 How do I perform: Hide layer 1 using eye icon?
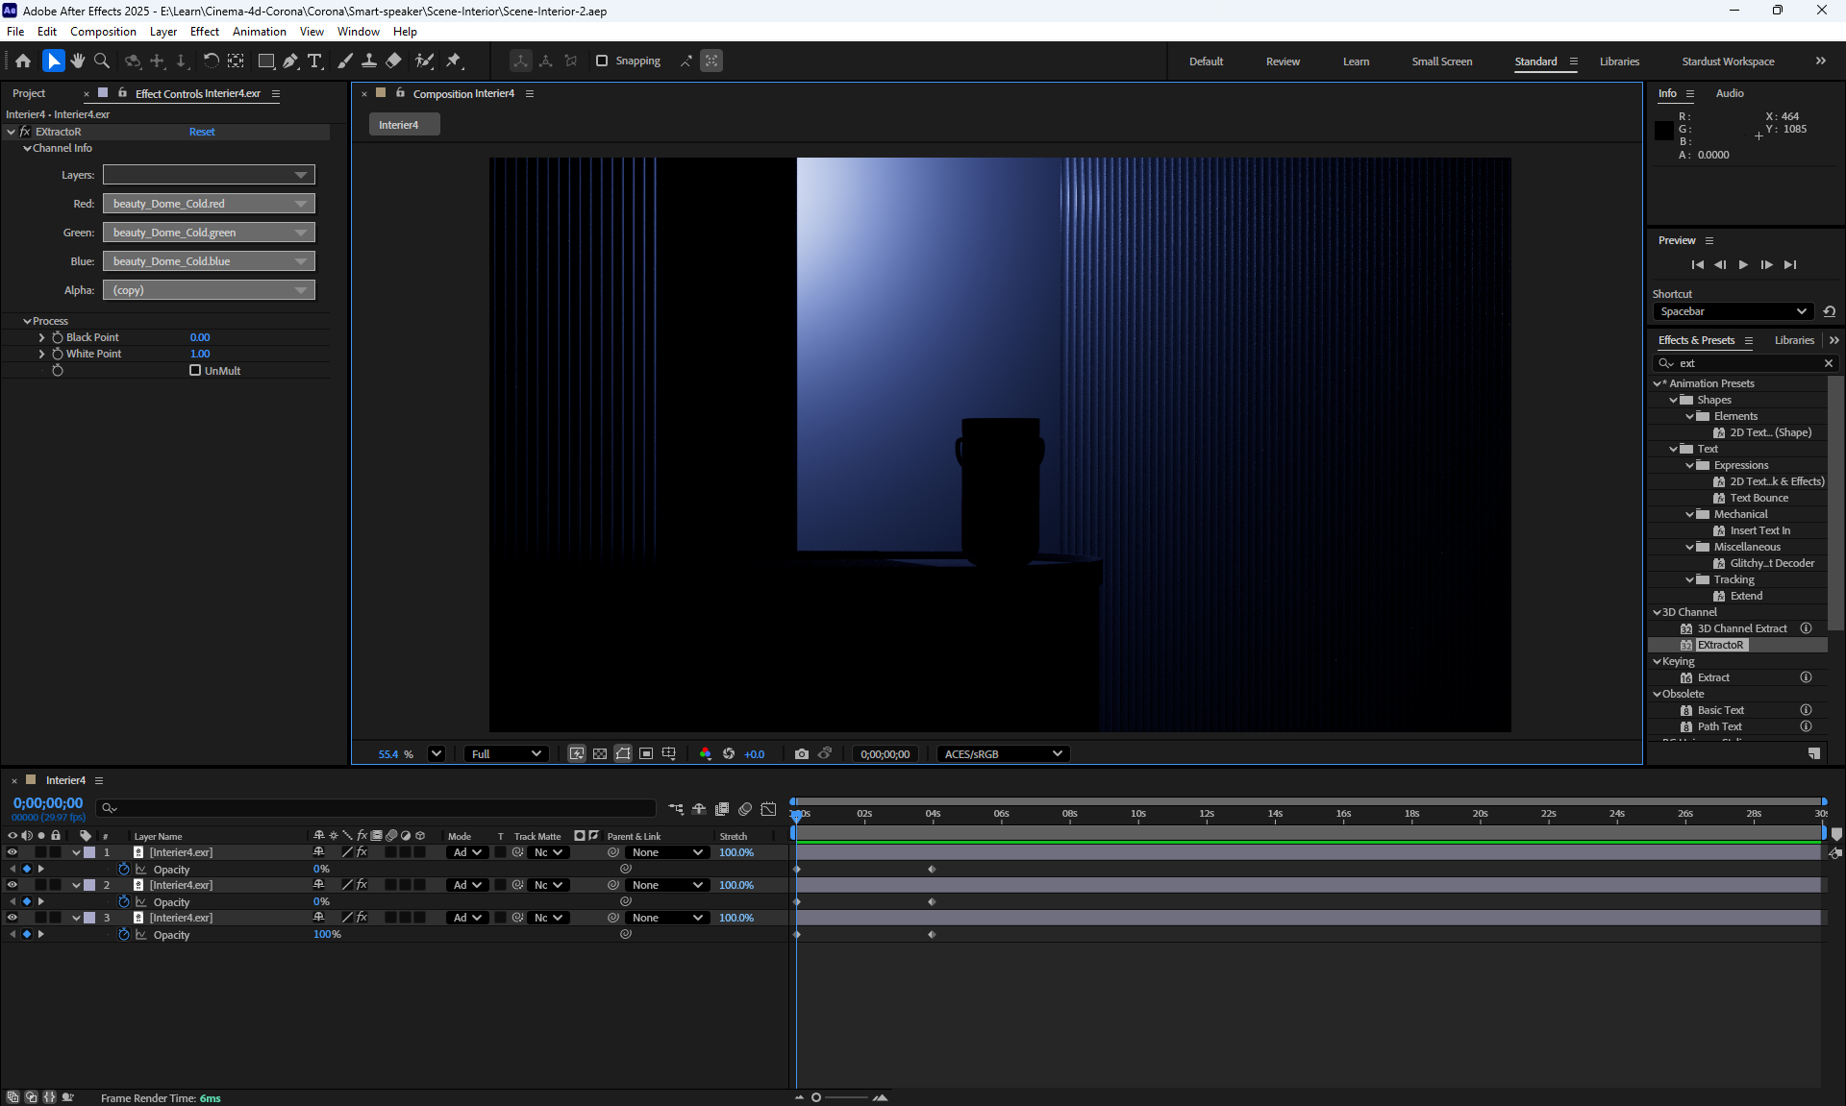click(x=12, y=852)
